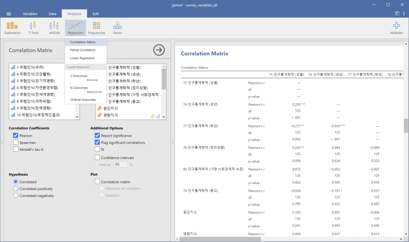Enable the N checkbox
The image size is (409, 242).
(97, 149)
